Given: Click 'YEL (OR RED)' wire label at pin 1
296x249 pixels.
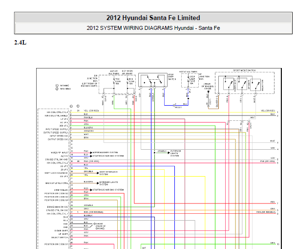Looking at the screenshot, I should (x=91, y=111).
